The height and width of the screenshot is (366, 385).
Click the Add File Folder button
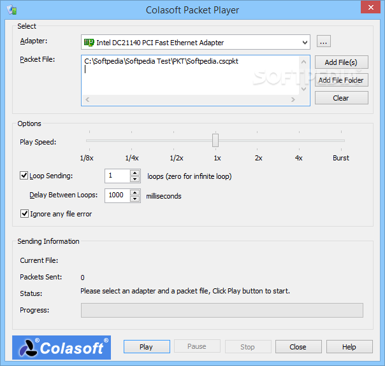click(341, 80)
